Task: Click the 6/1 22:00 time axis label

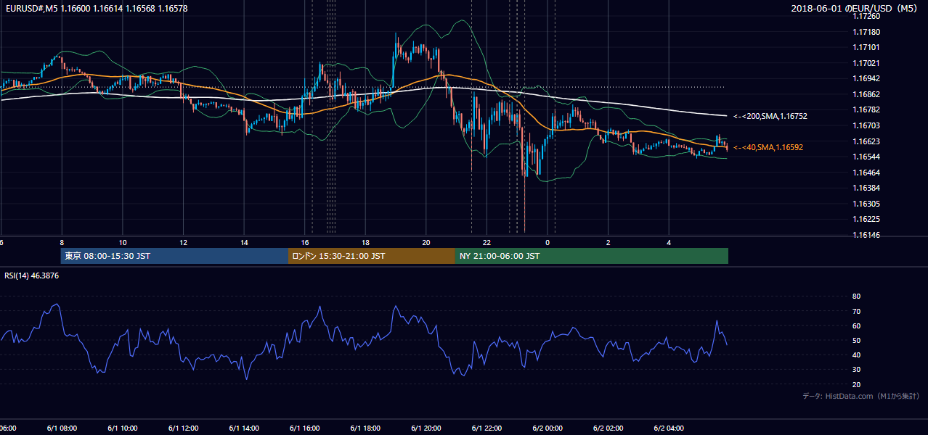Action: coord(487,428)
